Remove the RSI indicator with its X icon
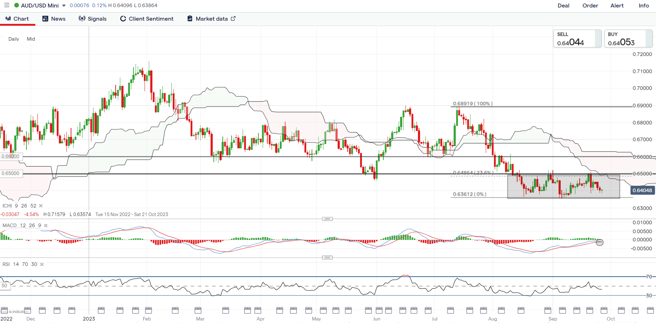Screen dimensions: 656x323 [42, 264]
